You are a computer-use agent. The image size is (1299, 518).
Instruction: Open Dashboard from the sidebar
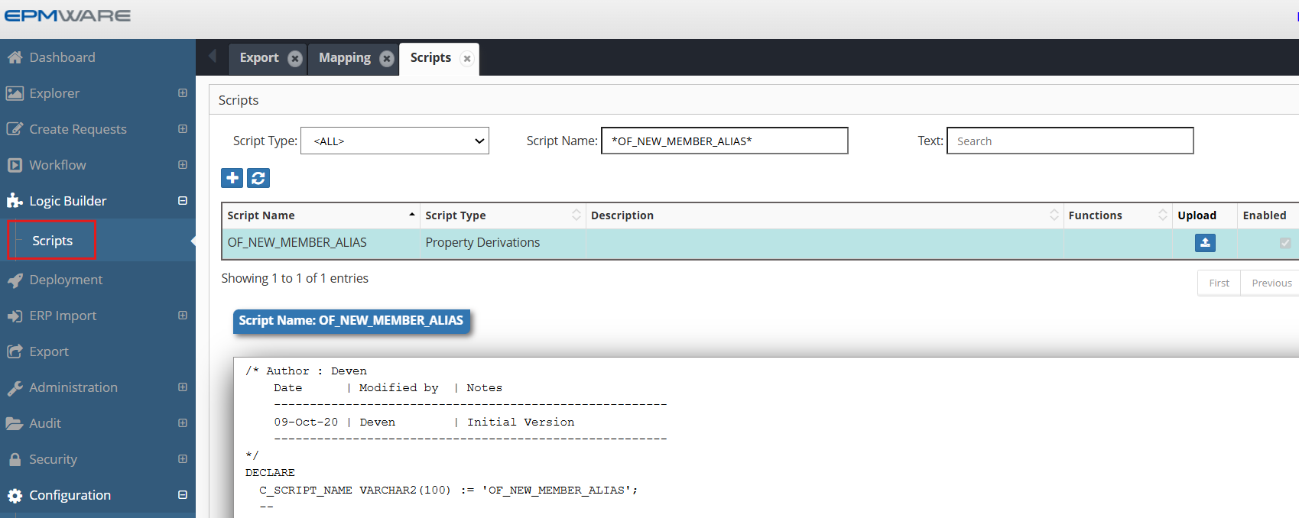coord(62,57)
